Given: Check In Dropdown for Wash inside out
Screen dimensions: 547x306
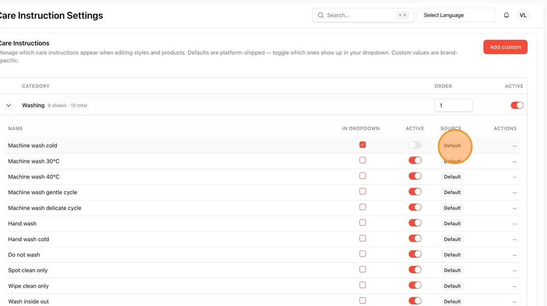Looking at the screenshot, I should pos(362,301).
